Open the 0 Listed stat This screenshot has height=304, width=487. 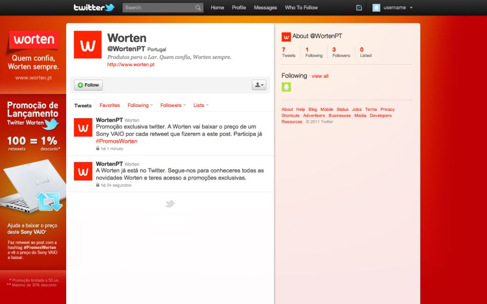coord(366,52)
